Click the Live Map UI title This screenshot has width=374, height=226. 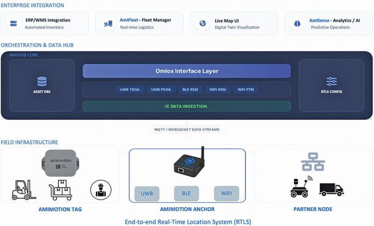(x=227, y=21)
